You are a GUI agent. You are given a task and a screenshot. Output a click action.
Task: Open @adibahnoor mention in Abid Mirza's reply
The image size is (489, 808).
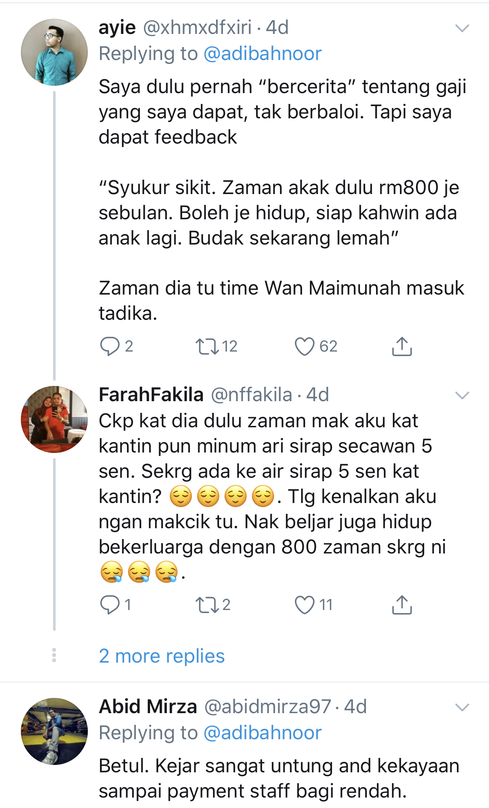click(262, 733)
